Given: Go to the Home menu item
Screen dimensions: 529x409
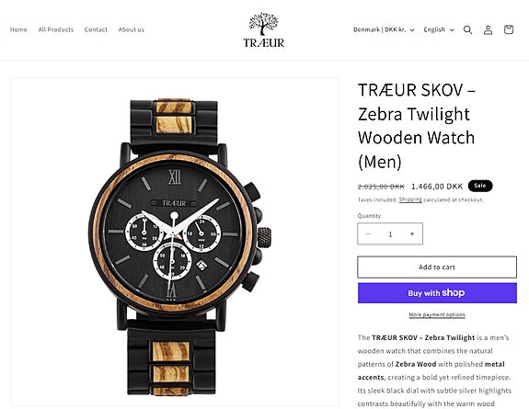Looking at the screenshot, I should click(x=18, y=29).
